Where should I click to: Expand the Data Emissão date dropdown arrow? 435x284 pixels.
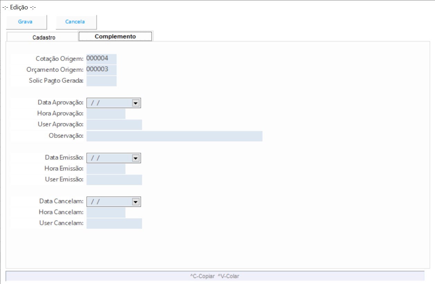135,158
